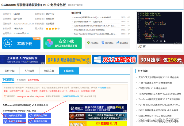Click the 翻译修复工具下载 subtitle link
The width and height of the screenshot is (184, 126).
coord(75,5)
